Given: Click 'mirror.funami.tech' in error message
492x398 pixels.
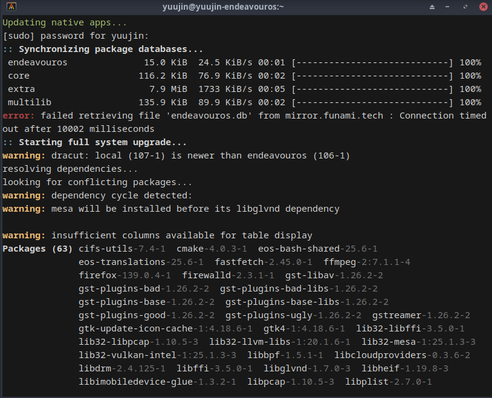Looking at the screenshot, I should [x=334, y=116].
